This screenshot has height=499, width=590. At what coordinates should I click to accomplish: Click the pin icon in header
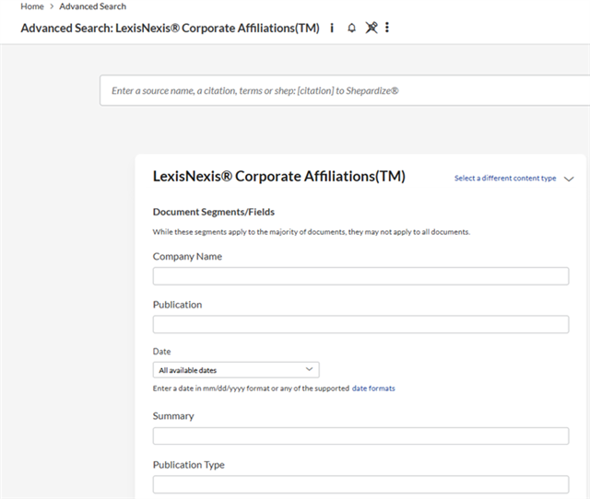pos(371,28)
